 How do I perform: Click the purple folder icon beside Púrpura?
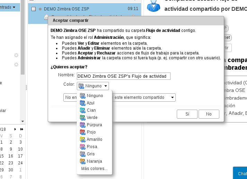[83, 125]
